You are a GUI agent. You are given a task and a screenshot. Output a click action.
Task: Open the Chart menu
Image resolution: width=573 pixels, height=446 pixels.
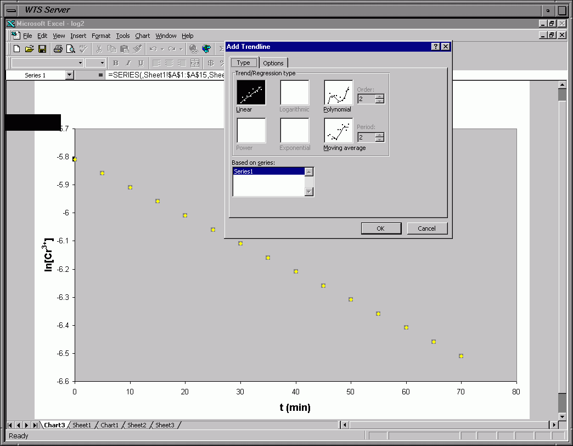(142, 36)
